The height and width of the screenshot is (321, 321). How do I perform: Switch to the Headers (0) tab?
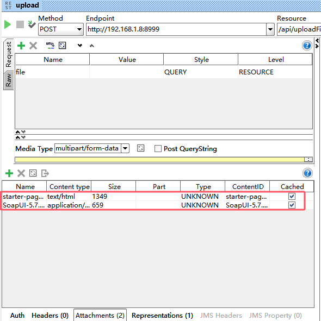pos(50,316)
